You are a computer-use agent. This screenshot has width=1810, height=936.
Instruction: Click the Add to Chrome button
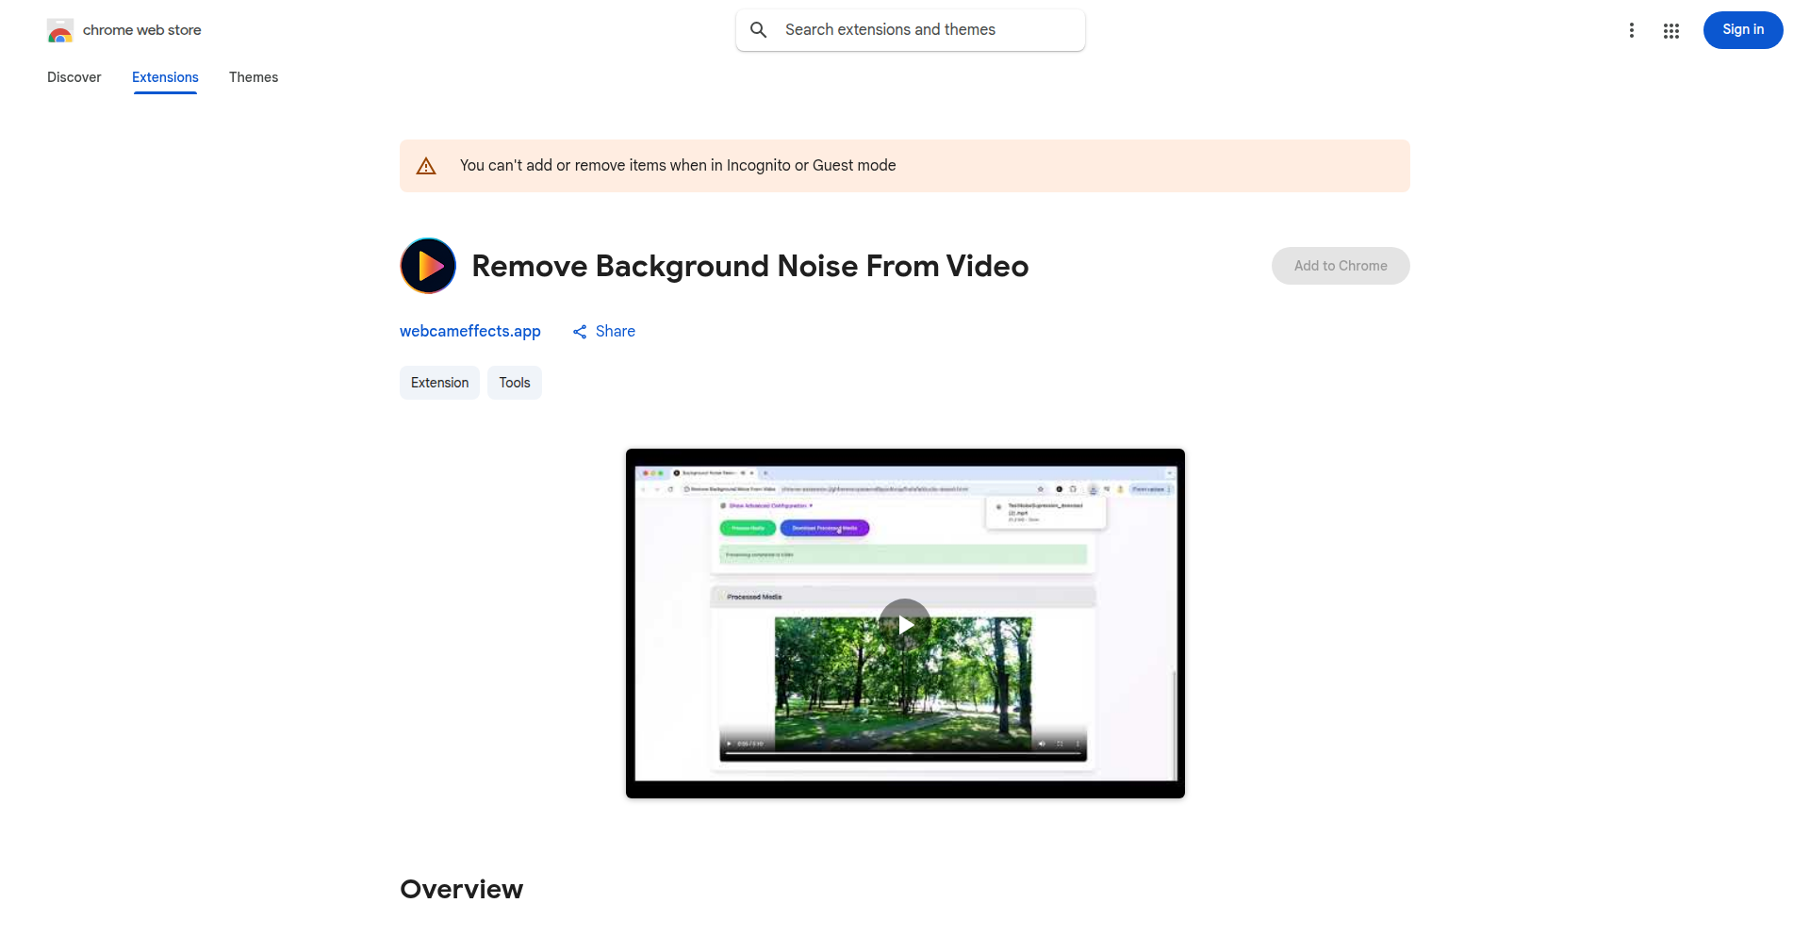tap(1340, 266)
